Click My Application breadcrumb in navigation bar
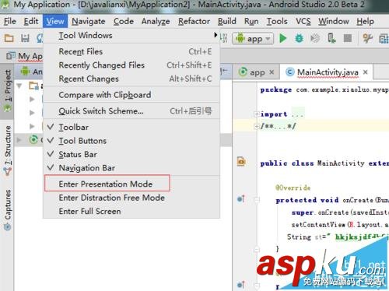The width and height of the screenshot is (389, 291). pos(24,56)
